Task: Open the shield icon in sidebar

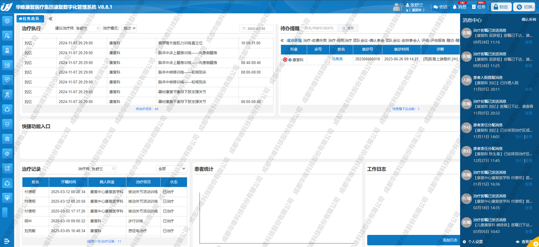Action: point(7,124)
